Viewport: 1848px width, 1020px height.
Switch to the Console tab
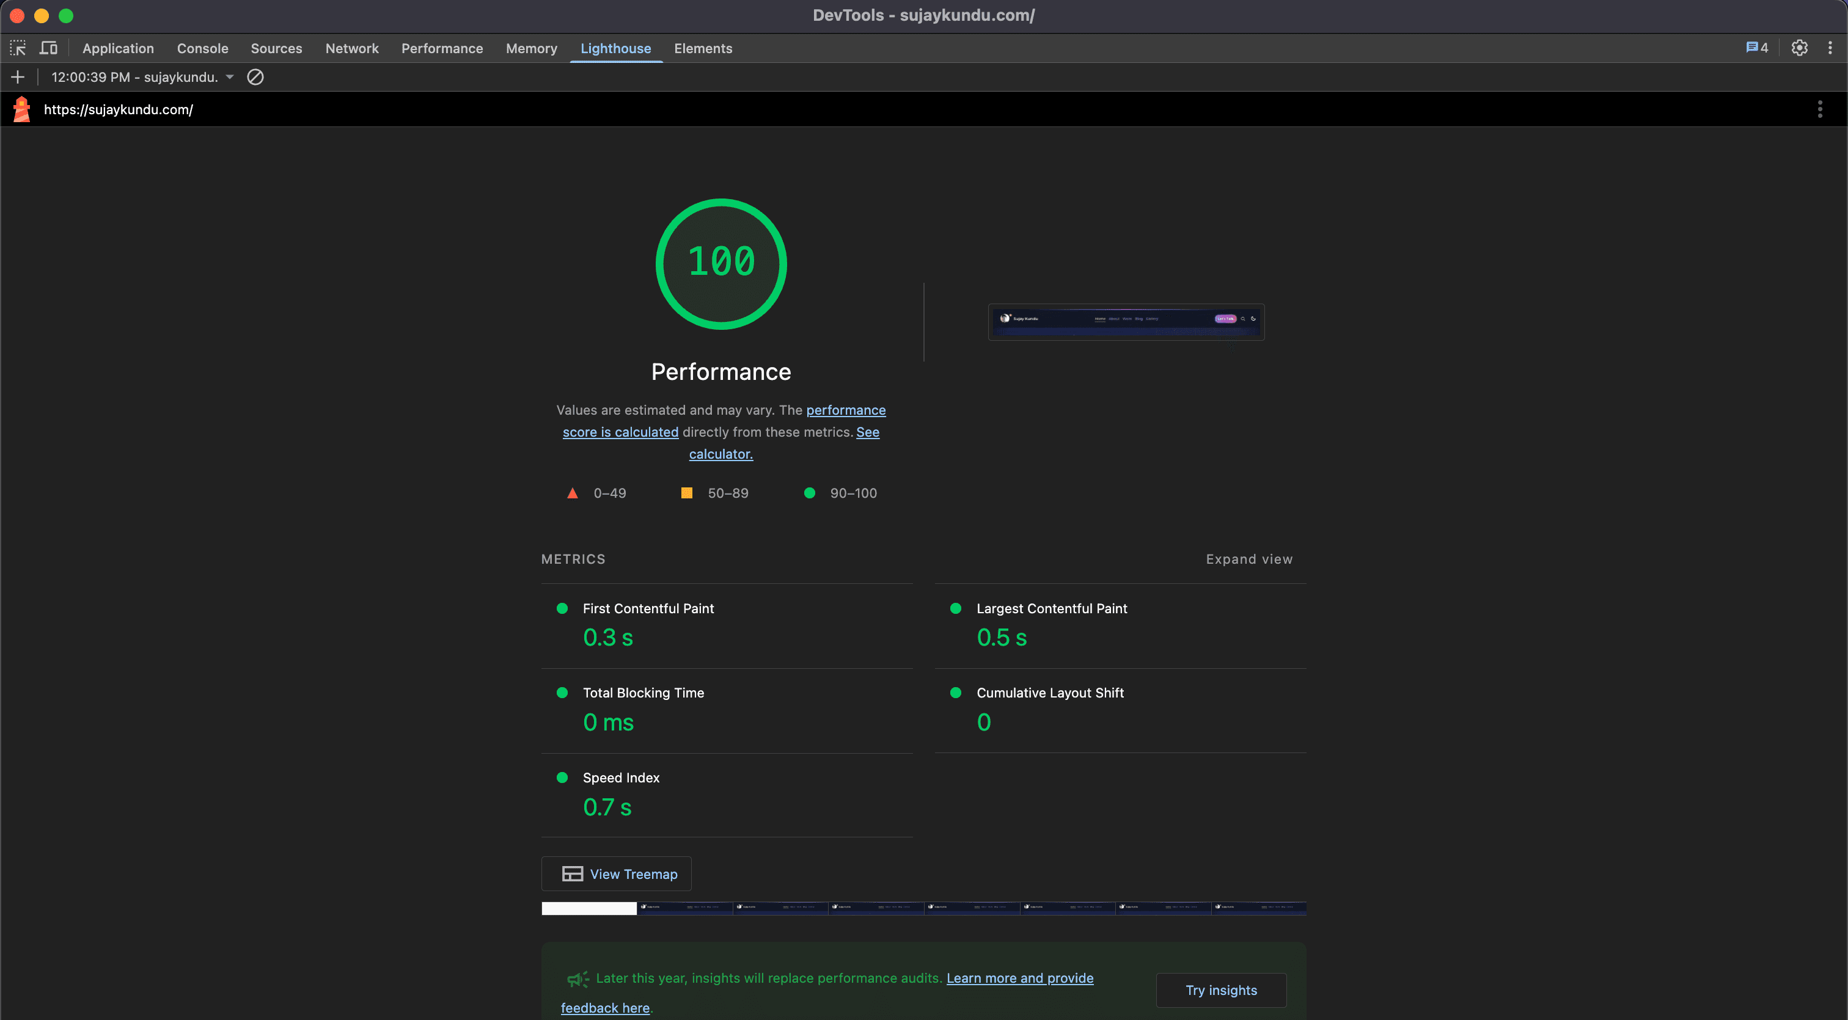[202, 48]
